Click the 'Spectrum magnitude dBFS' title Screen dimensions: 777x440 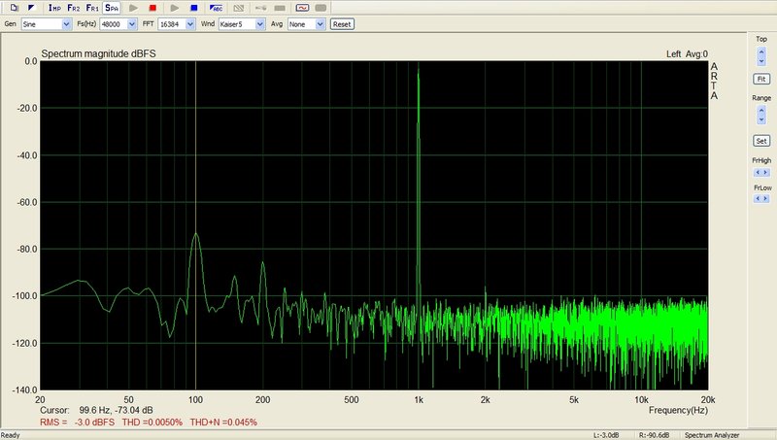[x=98, y=53]
